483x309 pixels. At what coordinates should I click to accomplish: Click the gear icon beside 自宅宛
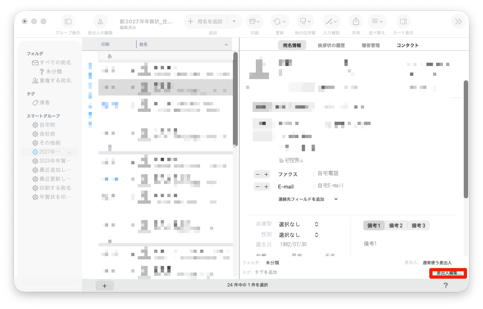point(35,125)
